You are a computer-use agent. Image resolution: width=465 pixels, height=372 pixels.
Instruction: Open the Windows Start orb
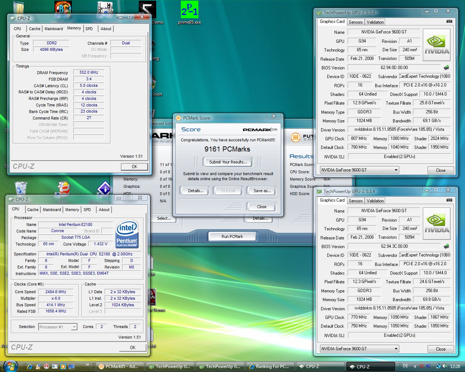pos(10,366)
